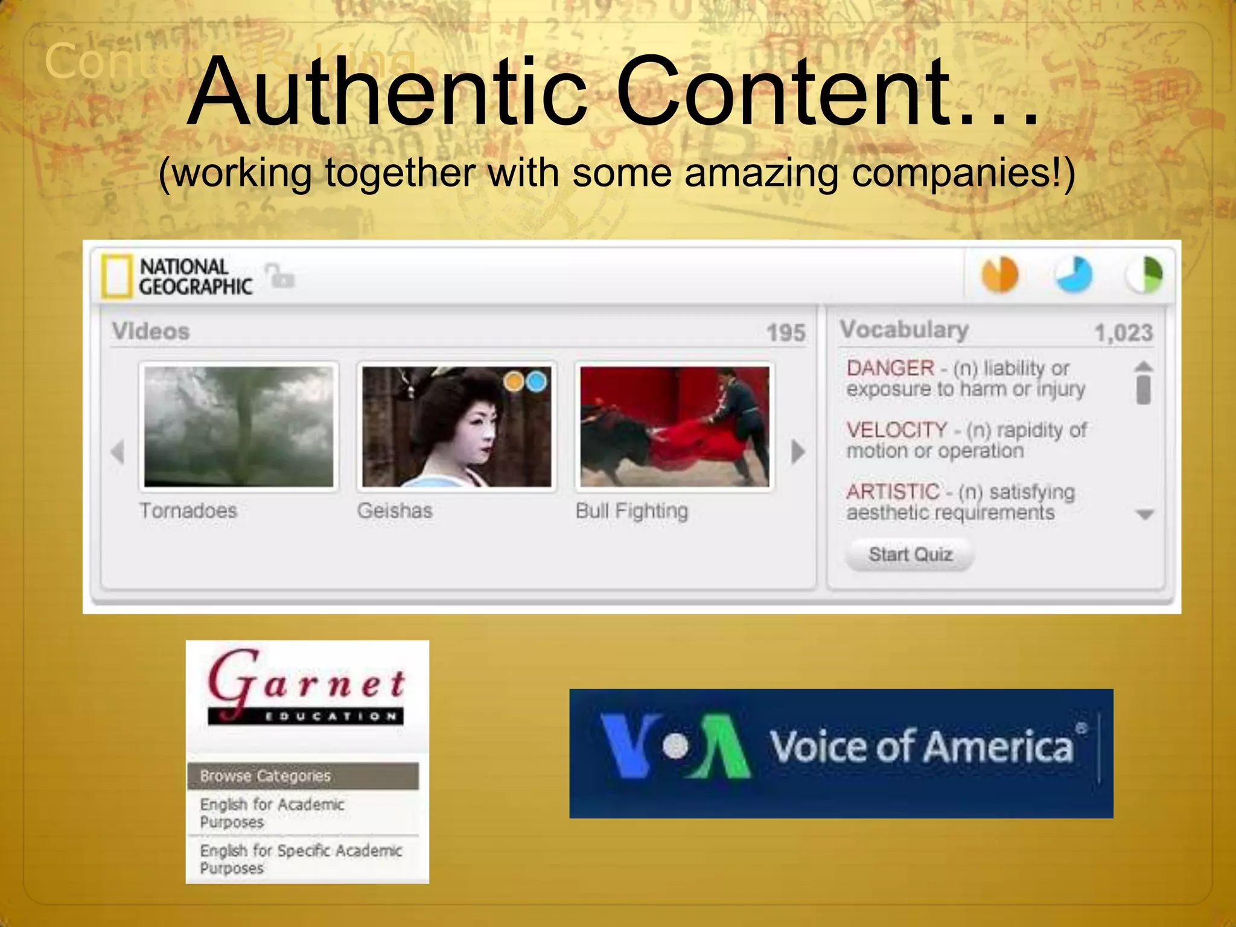
Task: Click the working together subtitle text
Action: [x=617, y=173]
